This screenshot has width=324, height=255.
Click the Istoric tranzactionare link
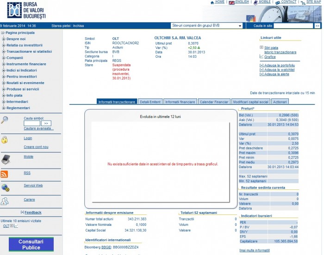point(280,52)
